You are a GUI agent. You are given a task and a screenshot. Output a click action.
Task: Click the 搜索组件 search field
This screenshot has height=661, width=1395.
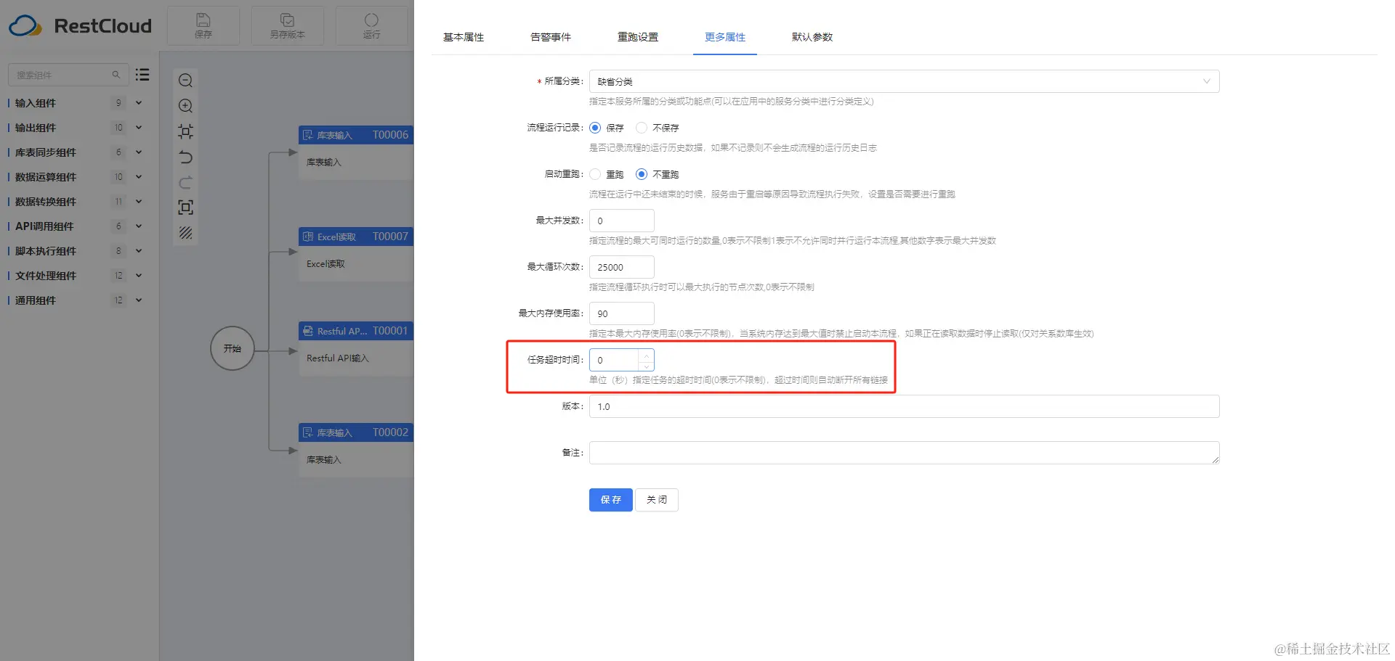[x=68, y=75]
